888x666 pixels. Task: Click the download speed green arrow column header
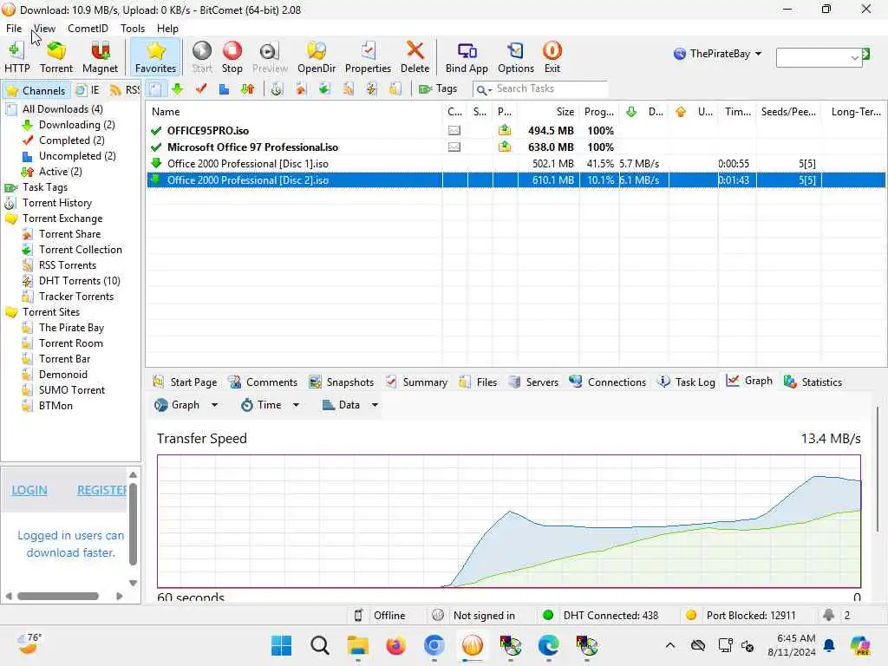(644, 112)
